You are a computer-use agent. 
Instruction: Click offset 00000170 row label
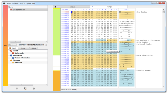point(65,55)
